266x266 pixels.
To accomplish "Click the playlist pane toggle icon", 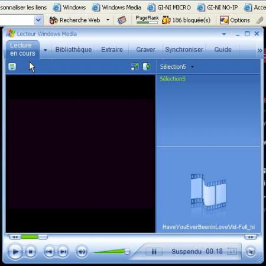I will coord(147,66).
